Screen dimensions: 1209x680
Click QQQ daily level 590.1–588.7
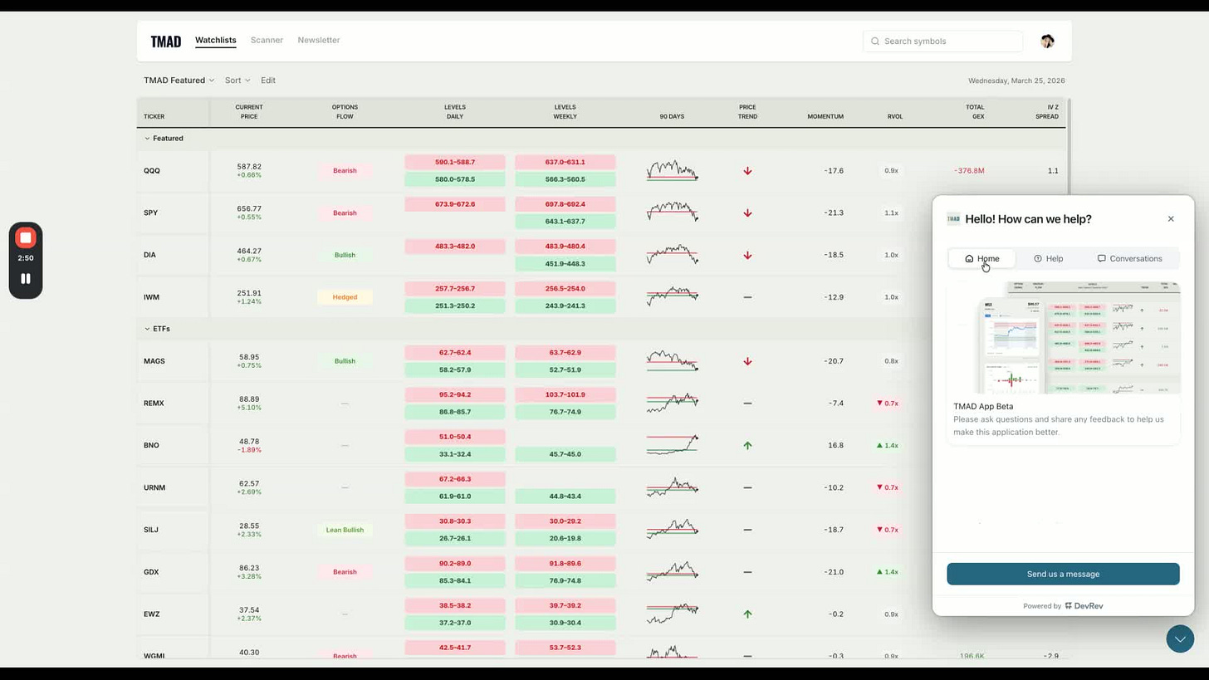[455, 162]
